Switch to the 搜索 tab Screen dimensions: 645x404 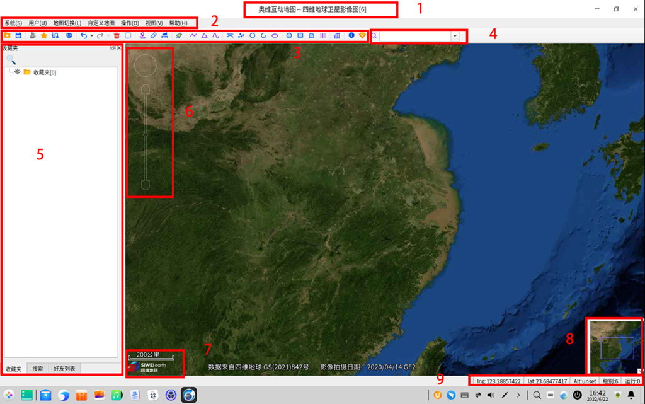tap(38, 368)
